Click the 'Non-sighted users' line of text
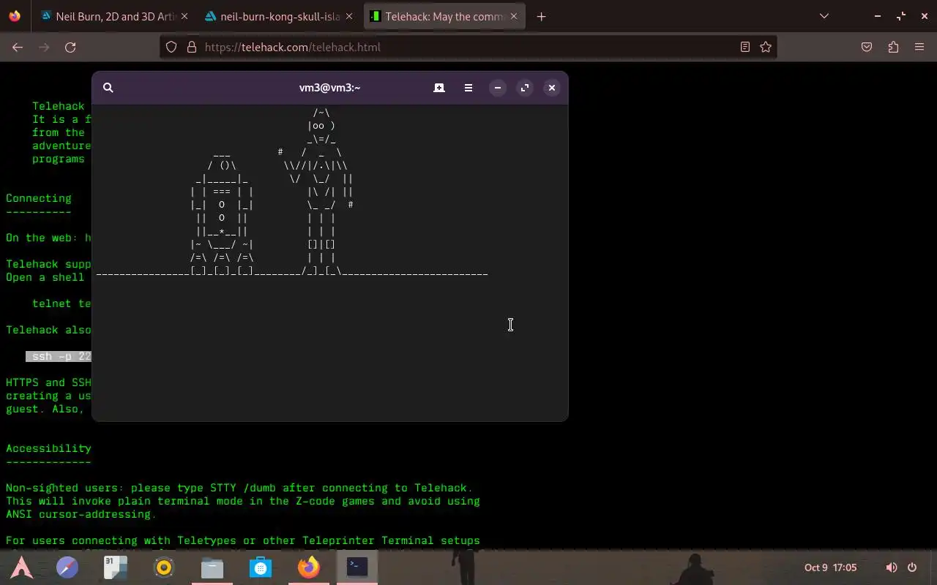Viewport: 937px width, 585px height. click(239, 488)
